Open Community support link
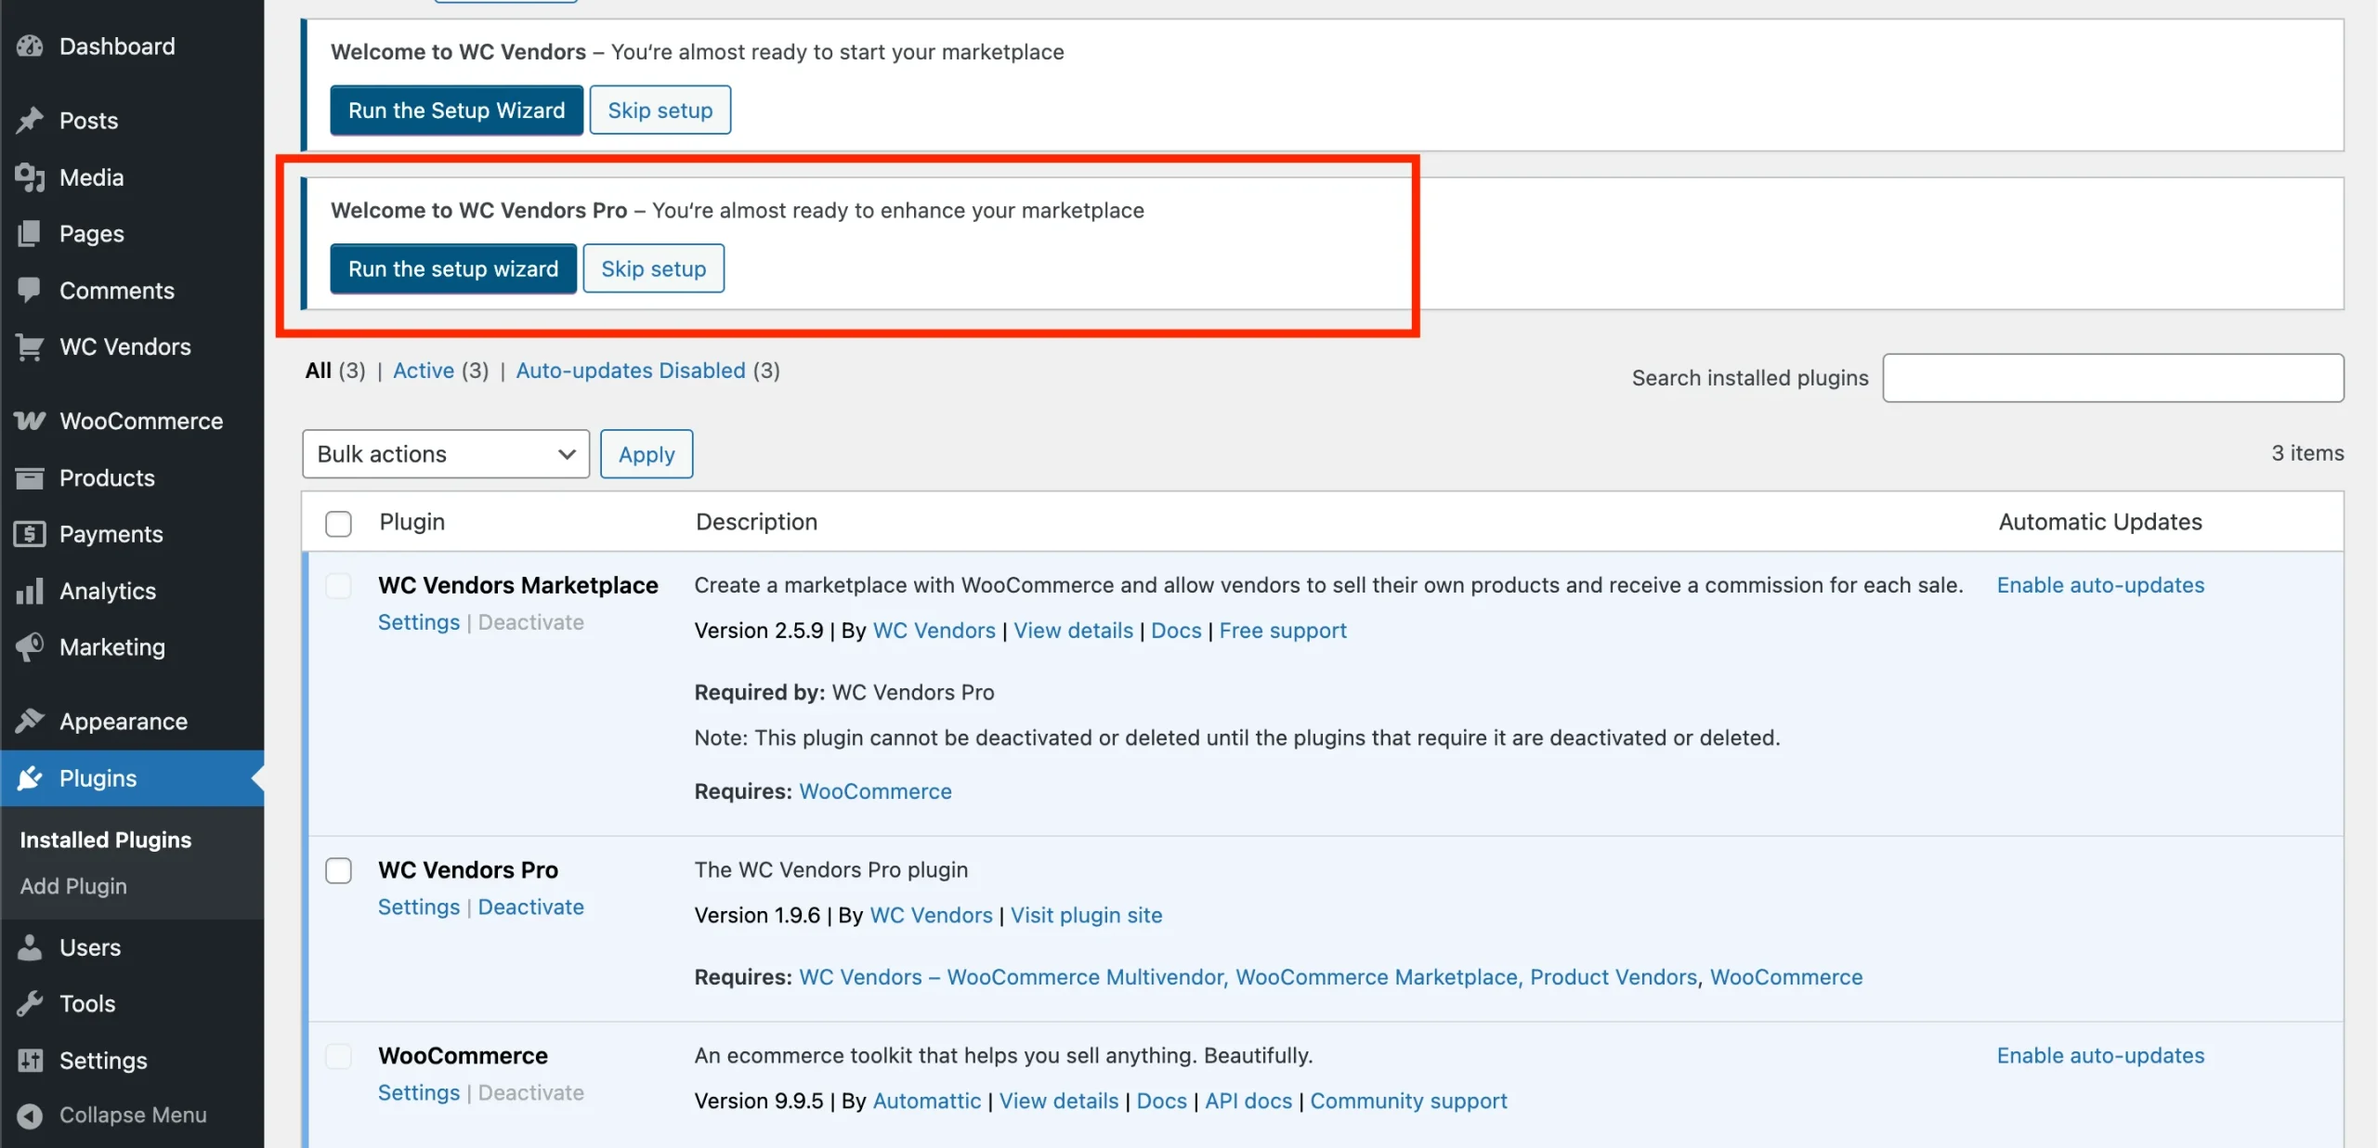The height and width of the screenshot is (1148, 2378). (x=1409, y=1102)
